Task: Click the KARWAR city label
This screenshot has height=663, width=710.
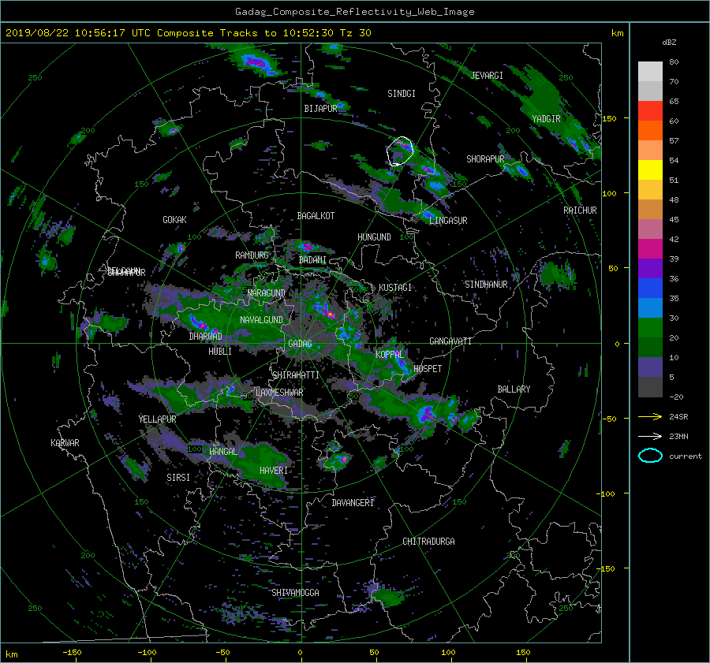Action: point(65,442)
